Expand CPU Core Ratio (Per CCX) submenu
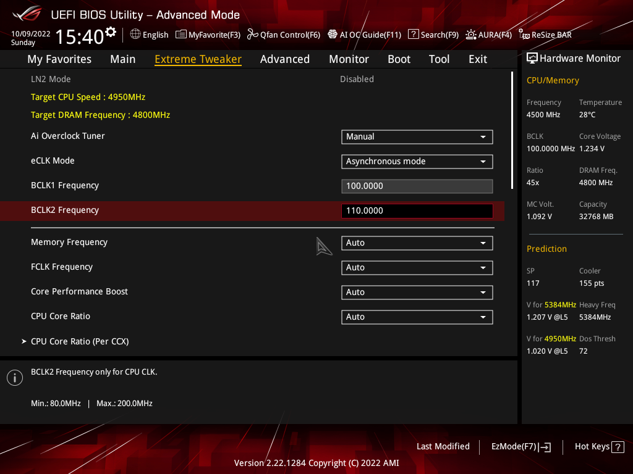This screenshot has height=474, width=633. [x=80, y=341]
